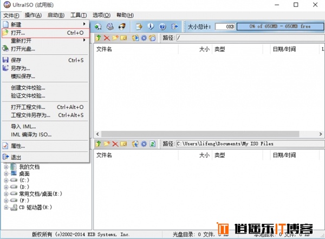The height and width of the screenshot is (239, 325).
Task: Click the 文件(F) menu header
Action: tap(11, 15)
